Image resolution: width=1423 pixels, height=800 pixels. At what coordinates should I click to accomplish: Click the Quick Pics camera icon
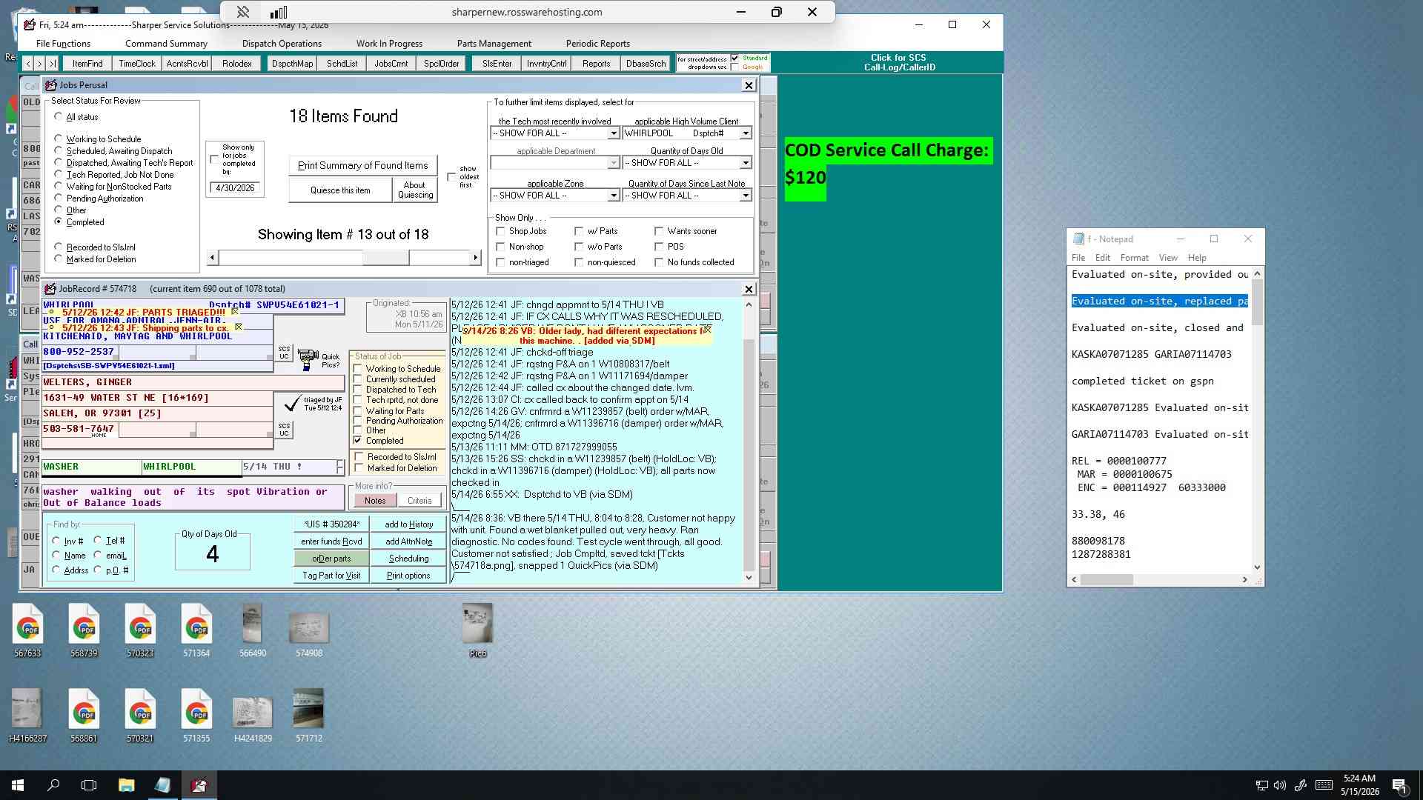coord(308,361)
